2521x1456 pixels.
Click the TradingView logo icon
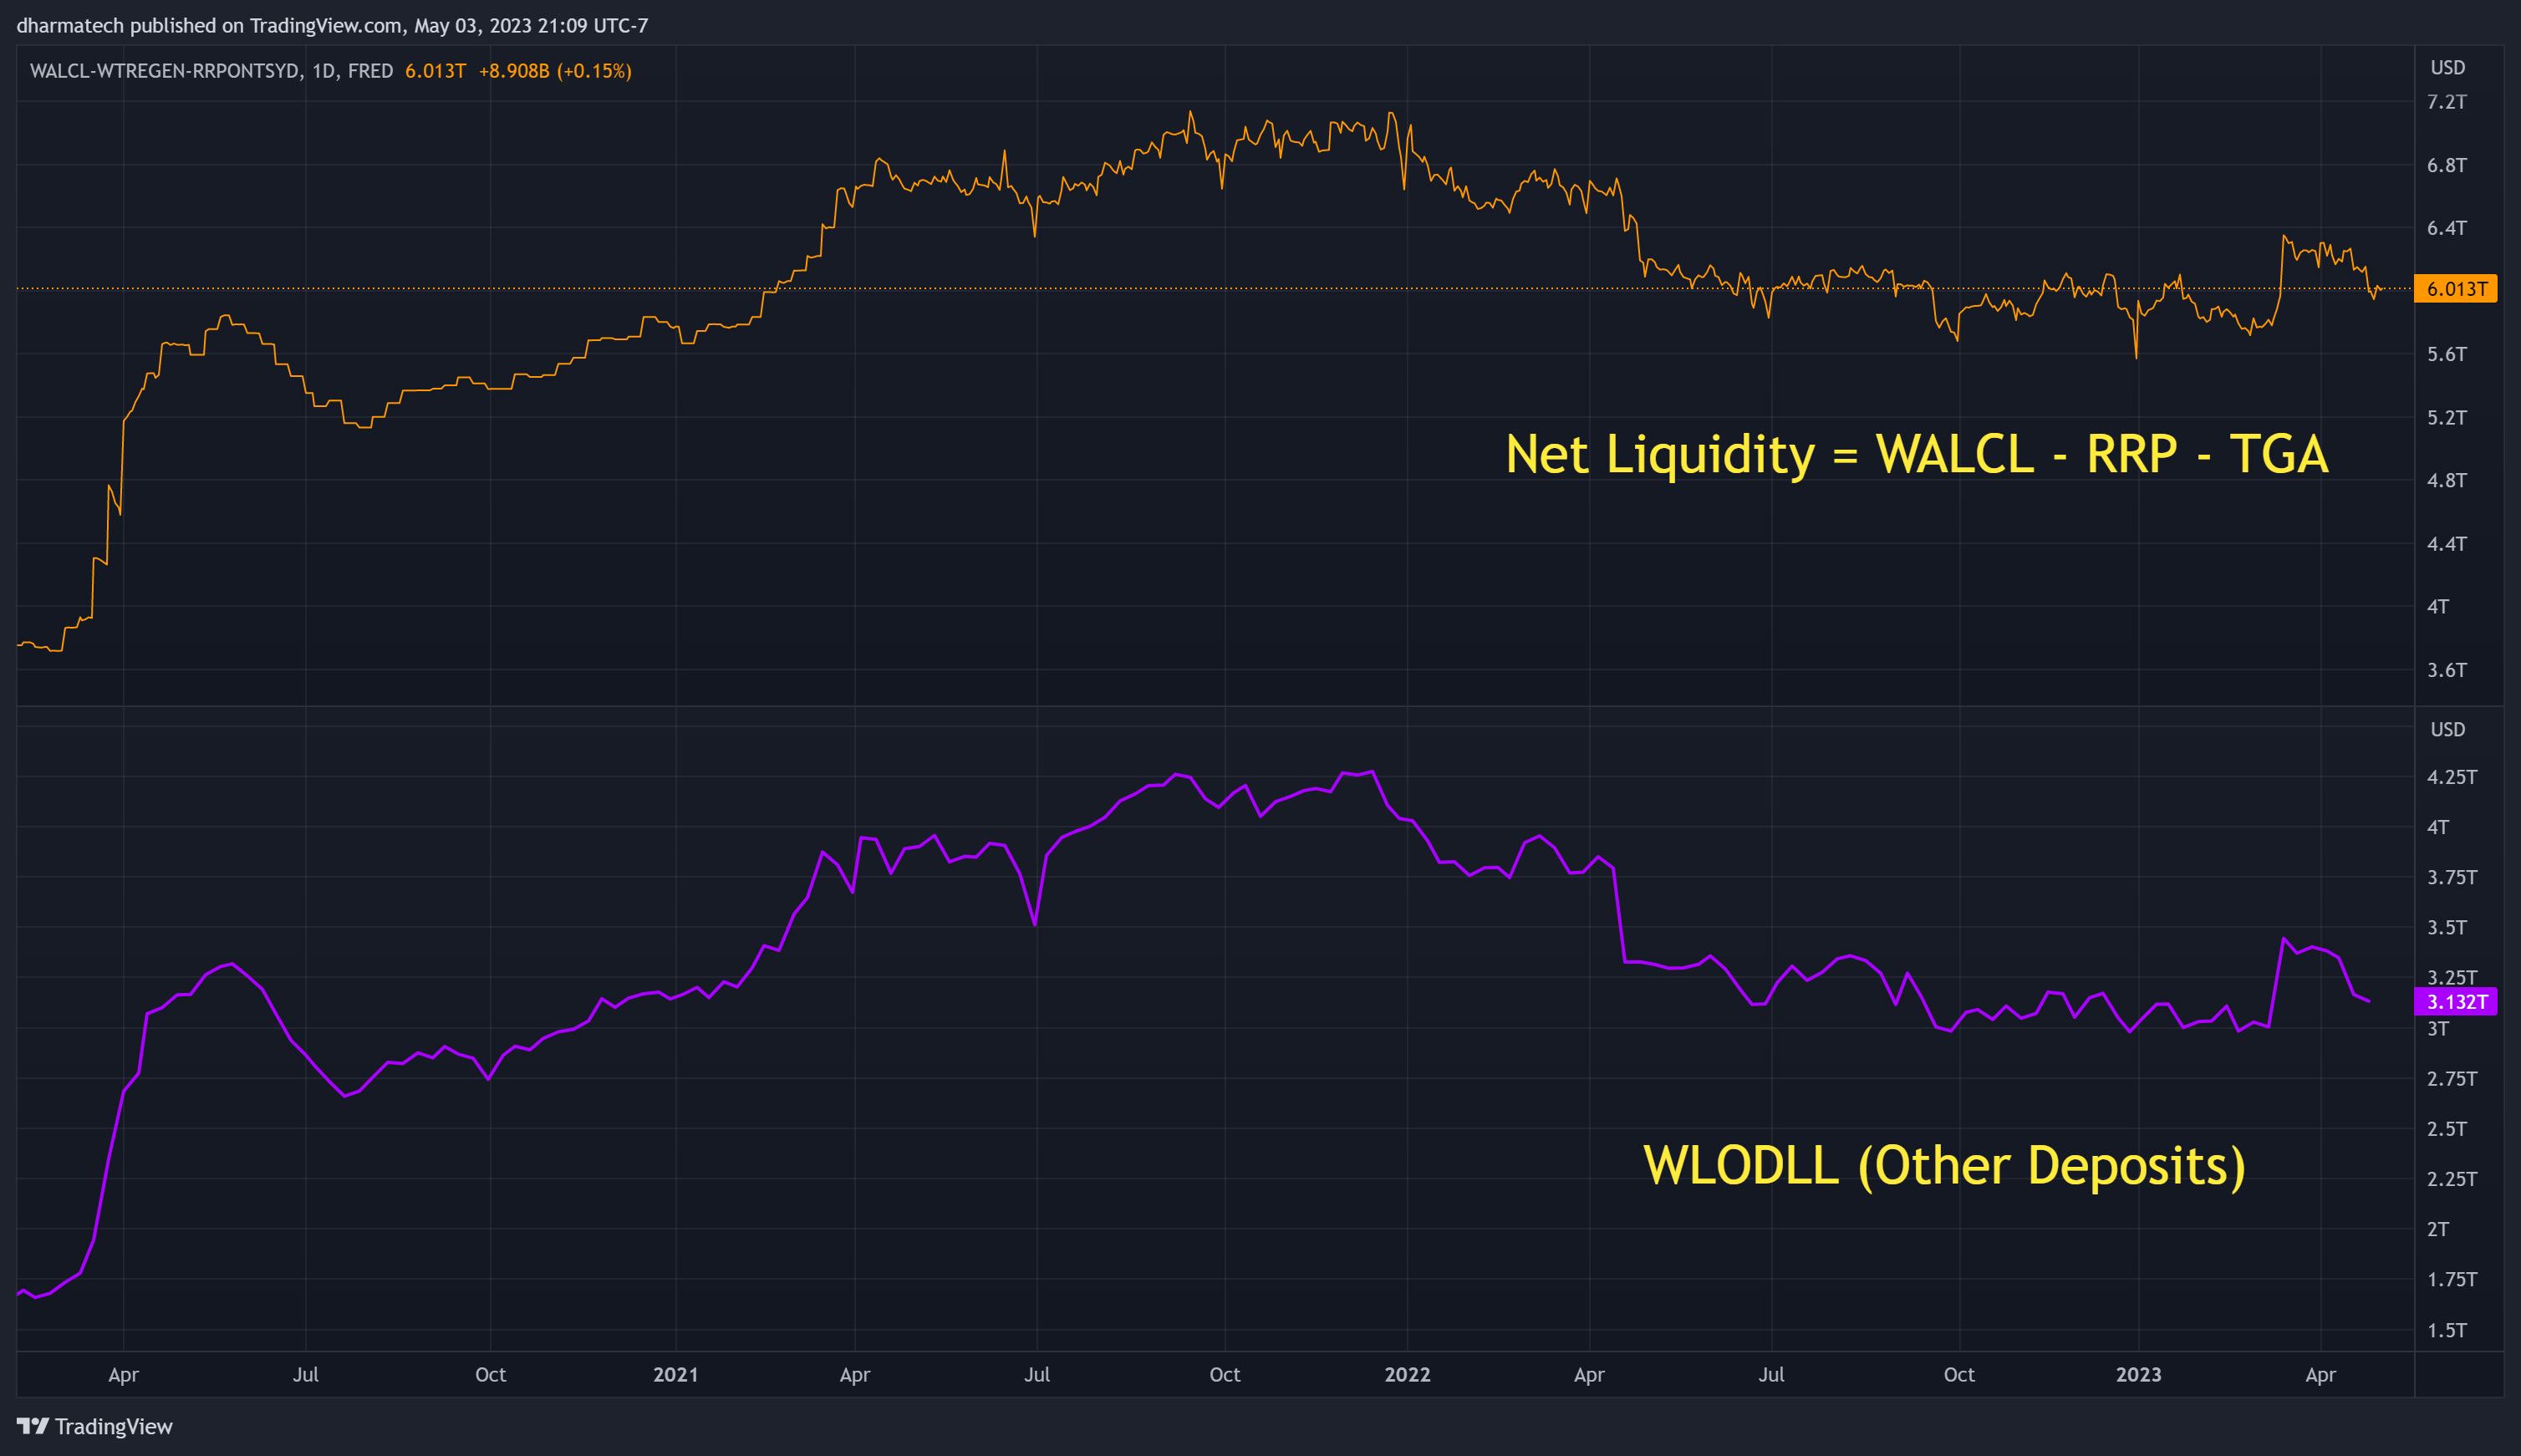32,1426
